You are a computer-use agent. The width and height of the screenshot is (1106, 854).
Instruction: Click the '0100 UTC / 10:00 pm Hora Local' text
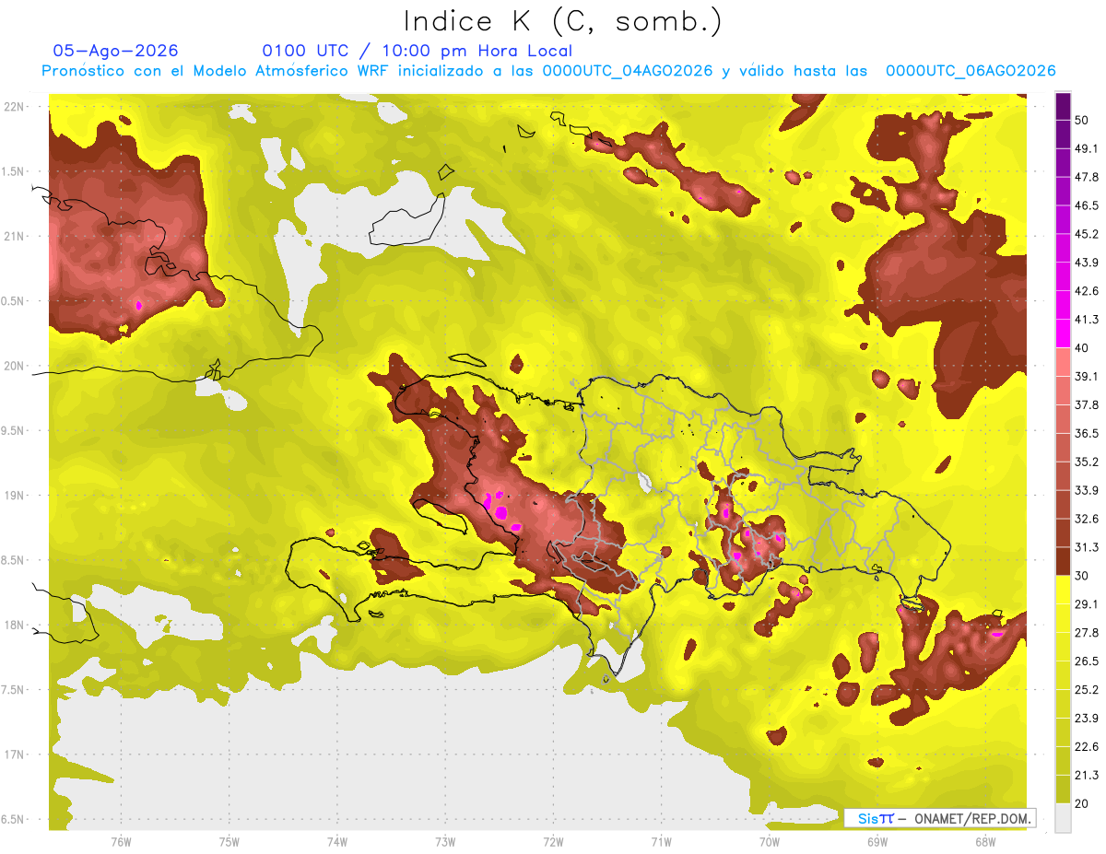[x=418, y=51]
